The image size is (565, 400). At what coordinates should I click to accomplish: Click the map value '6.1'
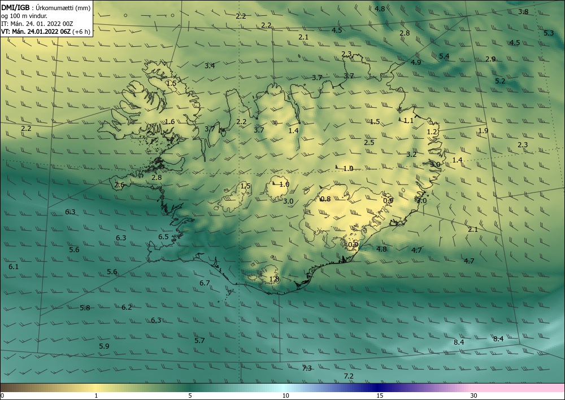pos(14,266)
